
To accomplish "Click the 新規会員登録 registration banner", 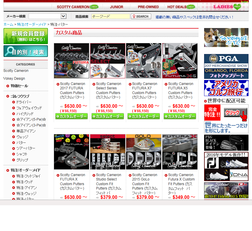I will (x=26, y=36).
